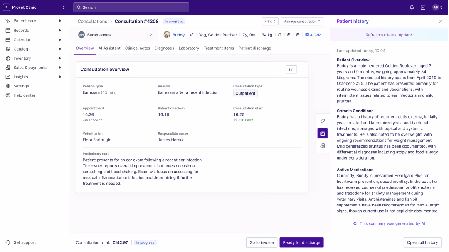The height and width of the screenshot is (252, 449).
Task: Click the vaccination clipboard icon in patient header
Action: (x=289, y=35)
